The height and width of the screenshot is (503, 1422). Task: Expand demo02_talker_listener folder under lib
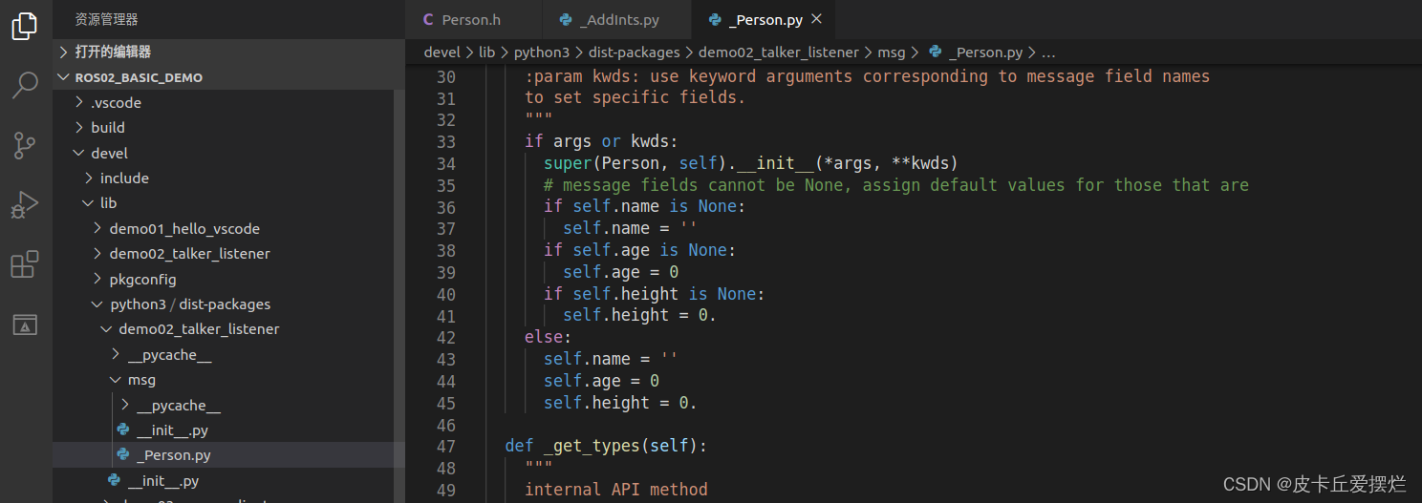tap(223, 253)
